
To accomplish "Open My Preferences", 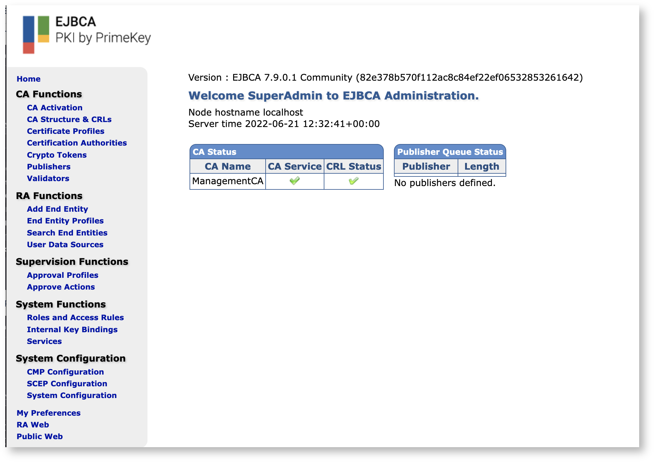I will (49, 413).
